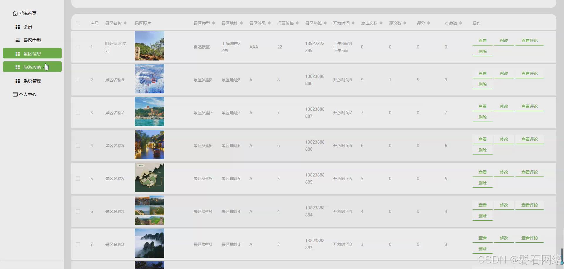The image size is (564, 269).
Task: Open the map illustration thumbnail of 景区名称5
Action: [x=150, y=177]
